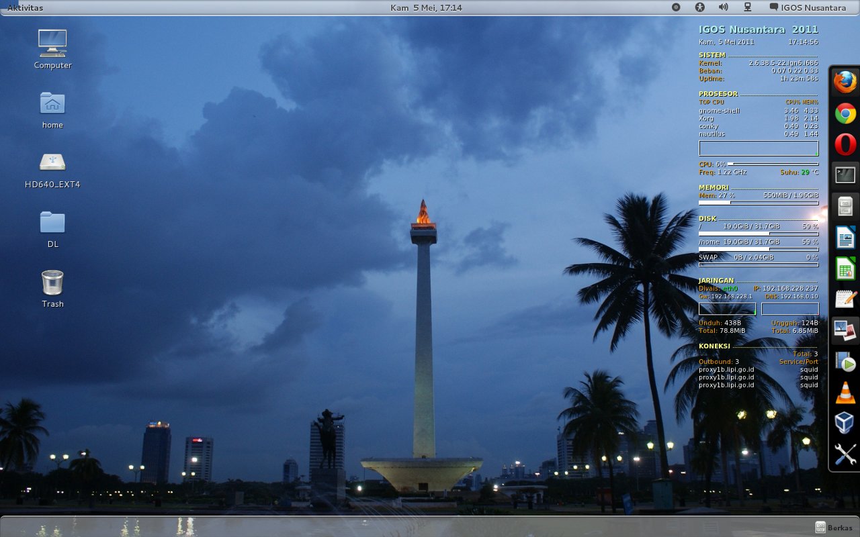Click the upload graph box above Unggah

790,309
